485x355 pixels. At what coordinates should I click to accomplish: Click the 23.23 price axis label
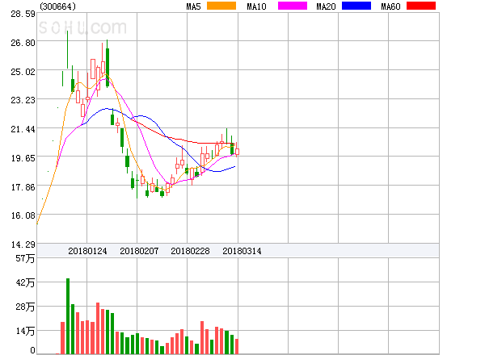[x=23, y=100]
